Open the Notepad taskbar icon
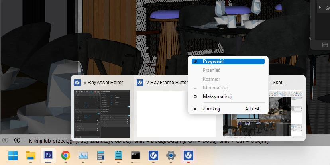Viewport: 330px width, 165px height. click(118, 155)
